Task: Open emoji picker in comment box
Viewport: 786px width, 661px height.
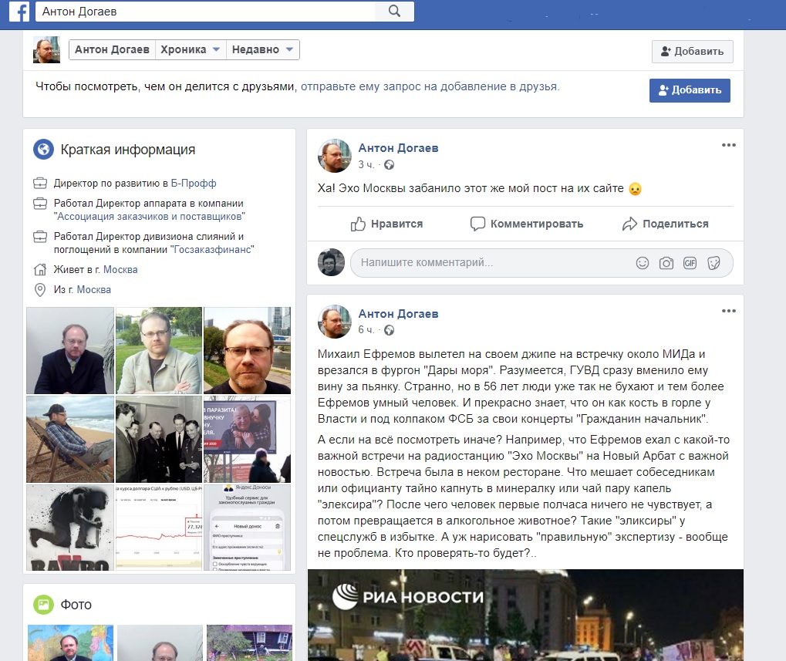Action: [x=642, y=263]
